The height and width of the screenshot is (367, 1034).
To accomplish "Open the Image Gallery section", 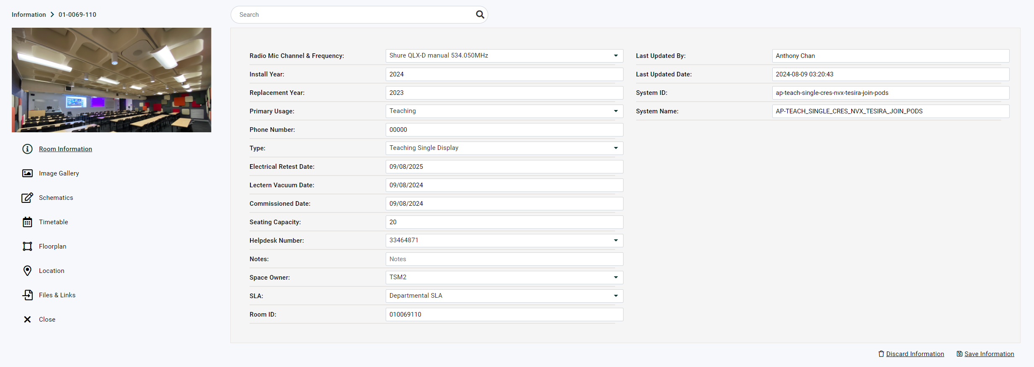I will tap(59, 173).
